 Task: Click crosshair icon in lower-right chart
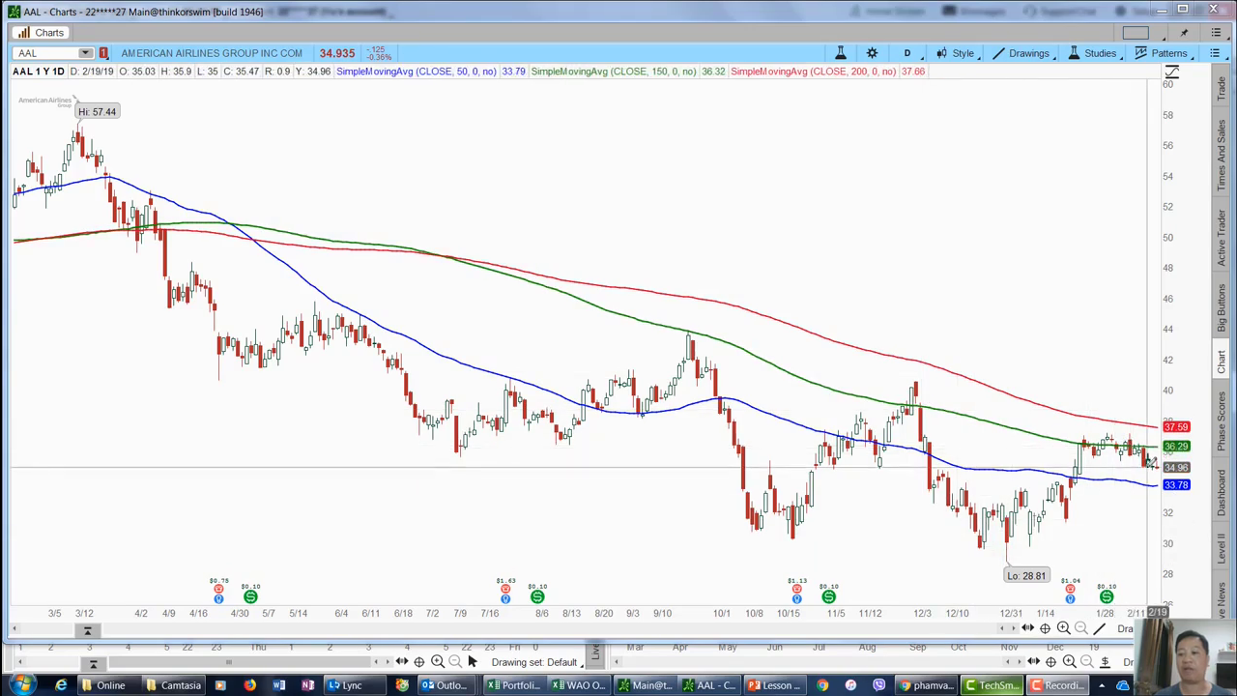(1050, 662)
